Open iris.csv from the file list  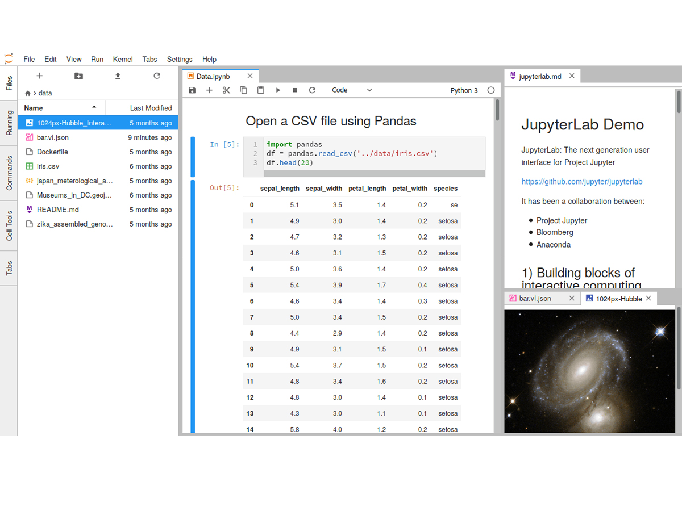(48, 166)
